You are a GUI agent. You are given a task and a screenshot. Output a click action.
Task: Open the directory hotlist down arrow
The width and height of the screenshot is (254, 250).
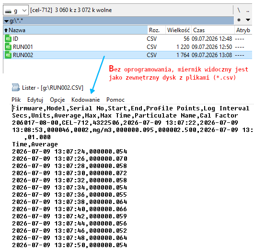(248, 20)
